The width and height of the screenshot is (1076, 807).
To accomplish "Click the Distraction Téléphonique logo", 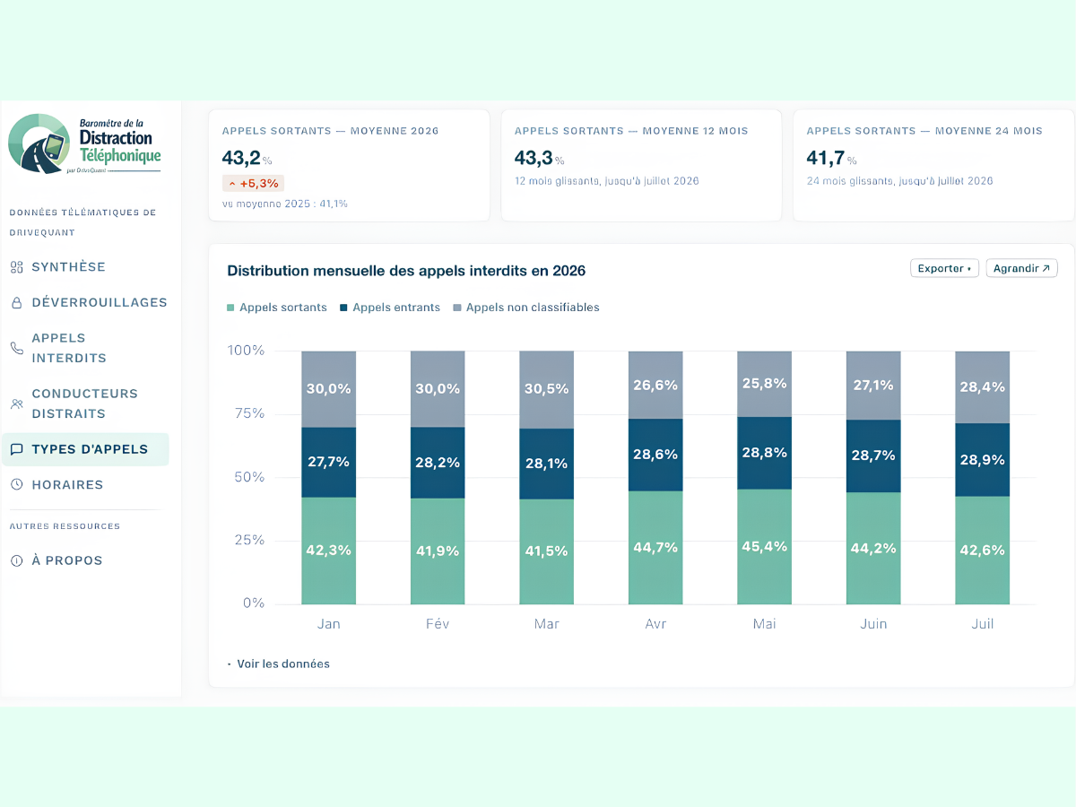I will pos(85,143).
